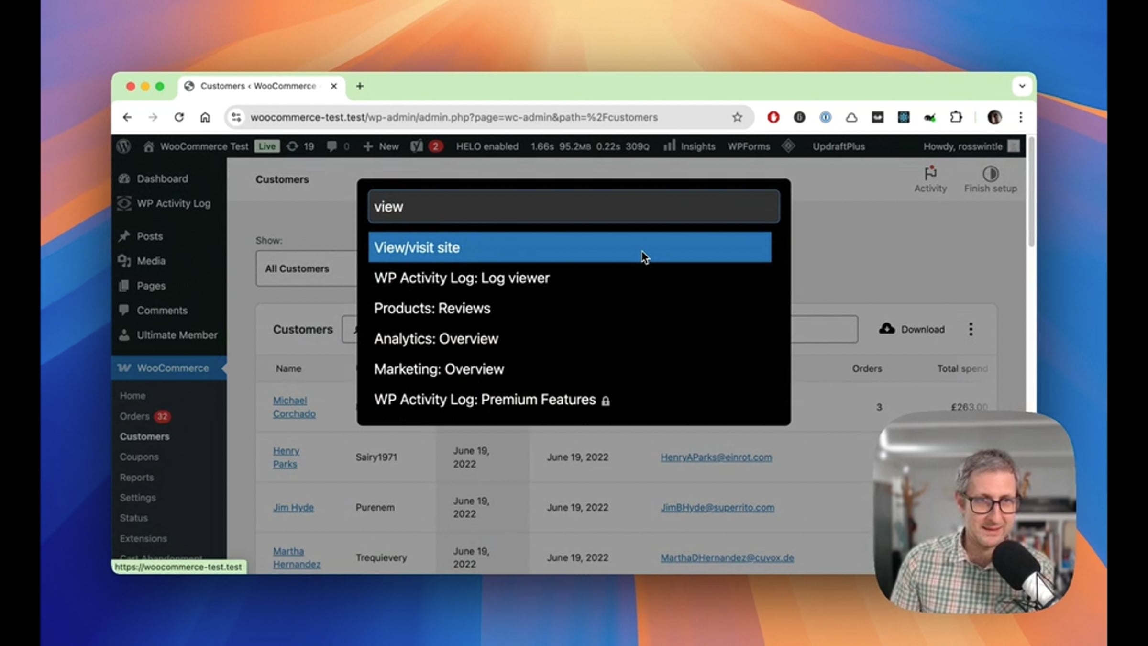Open Henry Parks customer link
1148x646 pixels.
click(x=286, y=457)
